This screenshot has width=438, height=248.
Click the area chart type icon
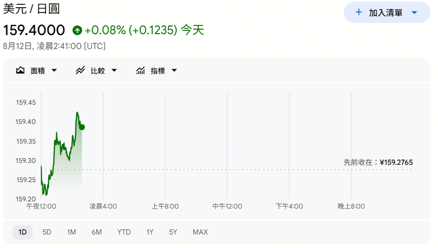pos(20,71)
